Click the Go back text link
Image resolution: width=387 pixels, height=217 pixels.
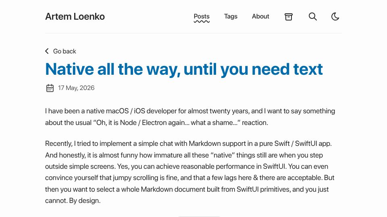coord(64,51)
